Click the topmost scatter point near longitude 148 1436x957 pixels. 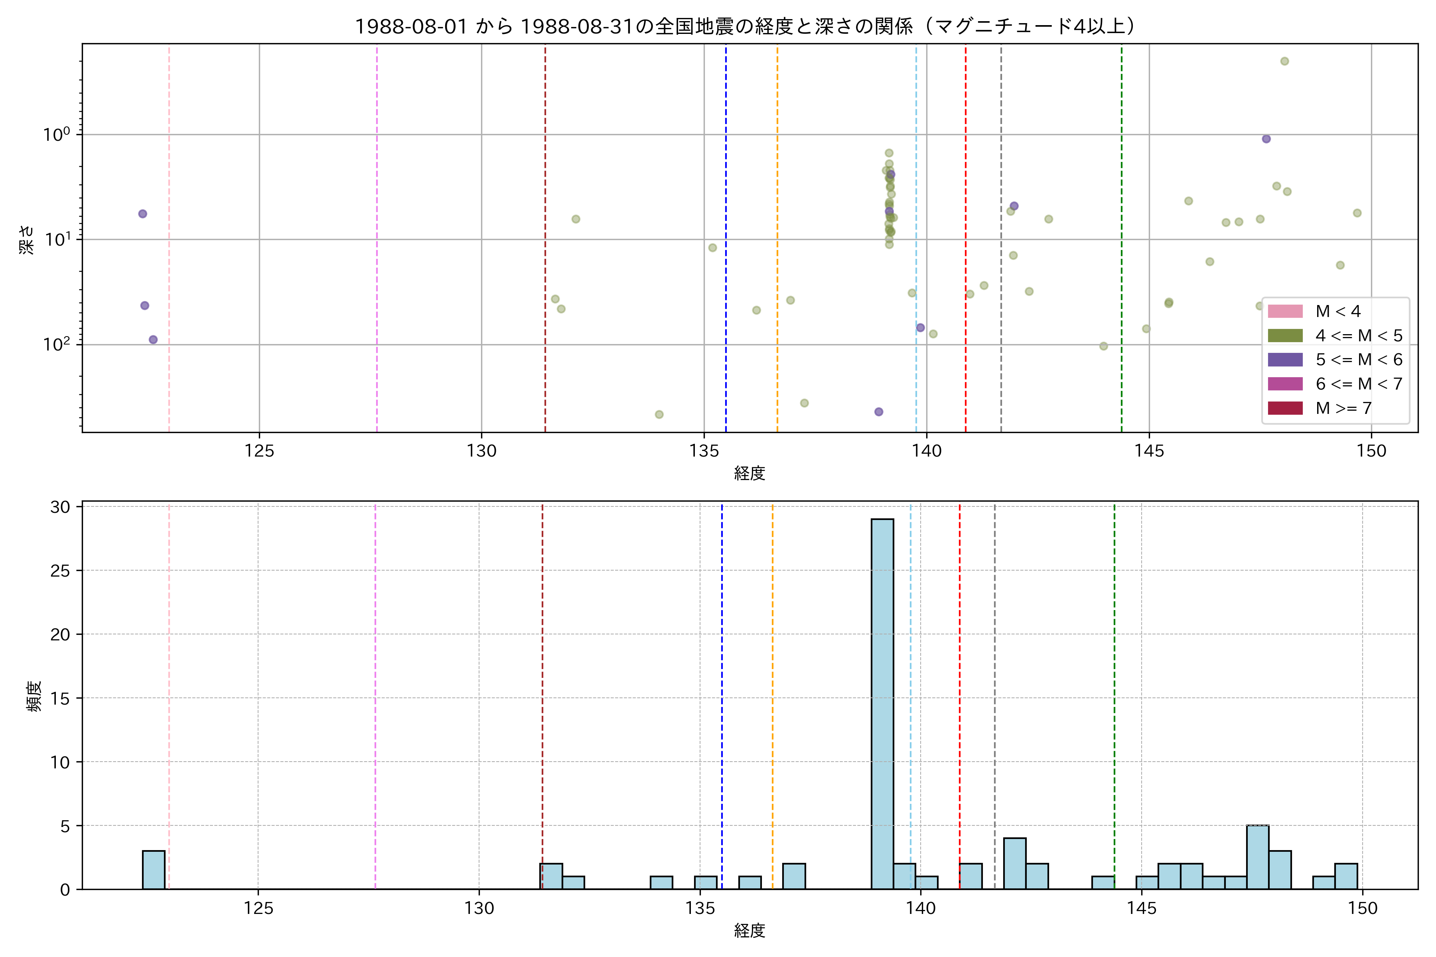tap(1284, 61)
